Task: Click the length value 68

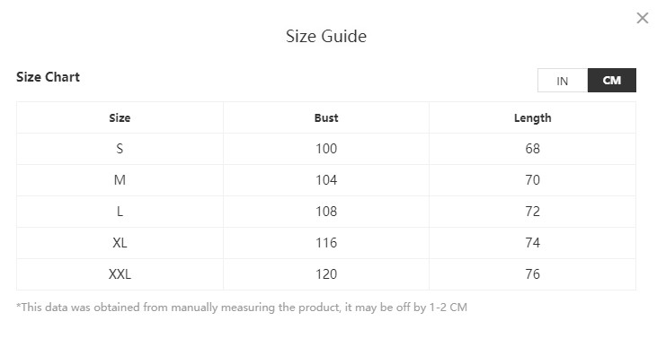Action: (533, 149)
